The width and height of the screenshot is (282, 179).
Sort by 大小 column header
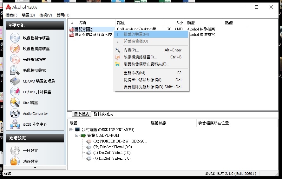tap(174, 23)
